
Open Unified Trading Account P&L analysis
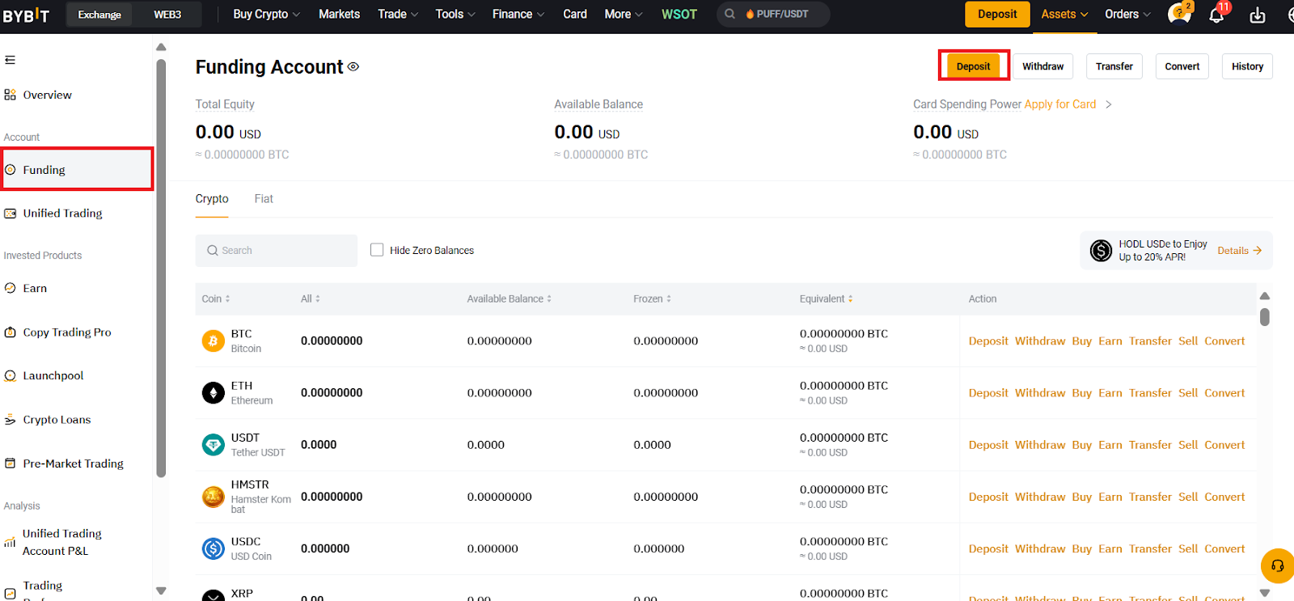click(x=53, y=542)
